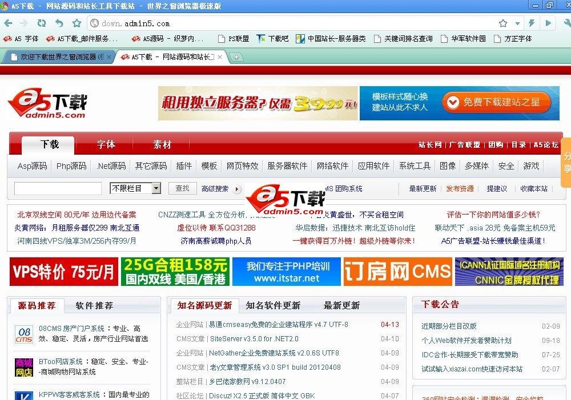Close the A5下载 browser tab
571x400 pixels.
220,57
